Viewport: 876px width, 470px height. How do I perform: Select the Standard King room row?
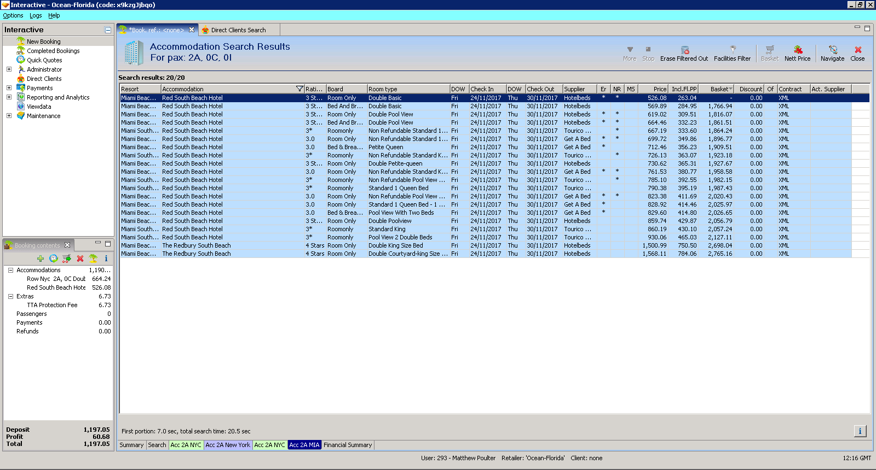486,229
